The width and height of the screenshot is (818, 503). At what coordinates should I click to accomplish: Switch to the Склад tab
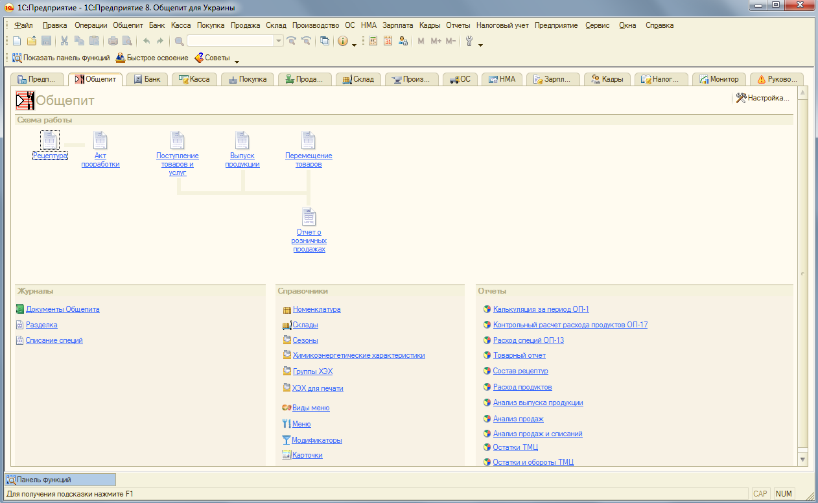coord(358,79)
